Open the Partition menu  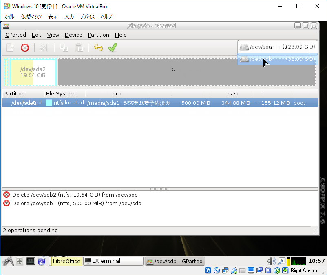click(x=98, y=35)
